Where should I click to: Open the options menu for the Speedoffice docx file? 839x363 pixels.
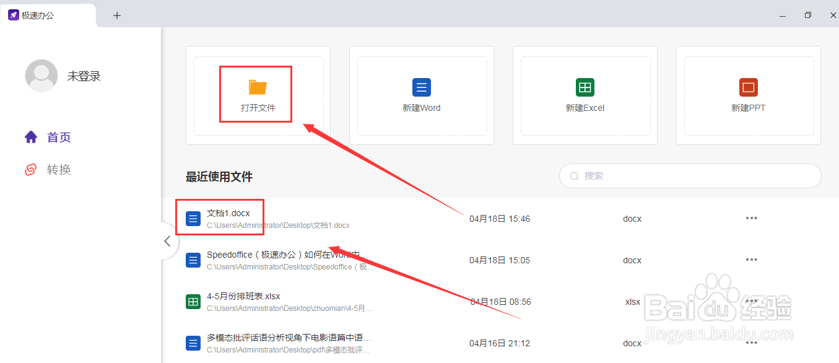[751, 260]
